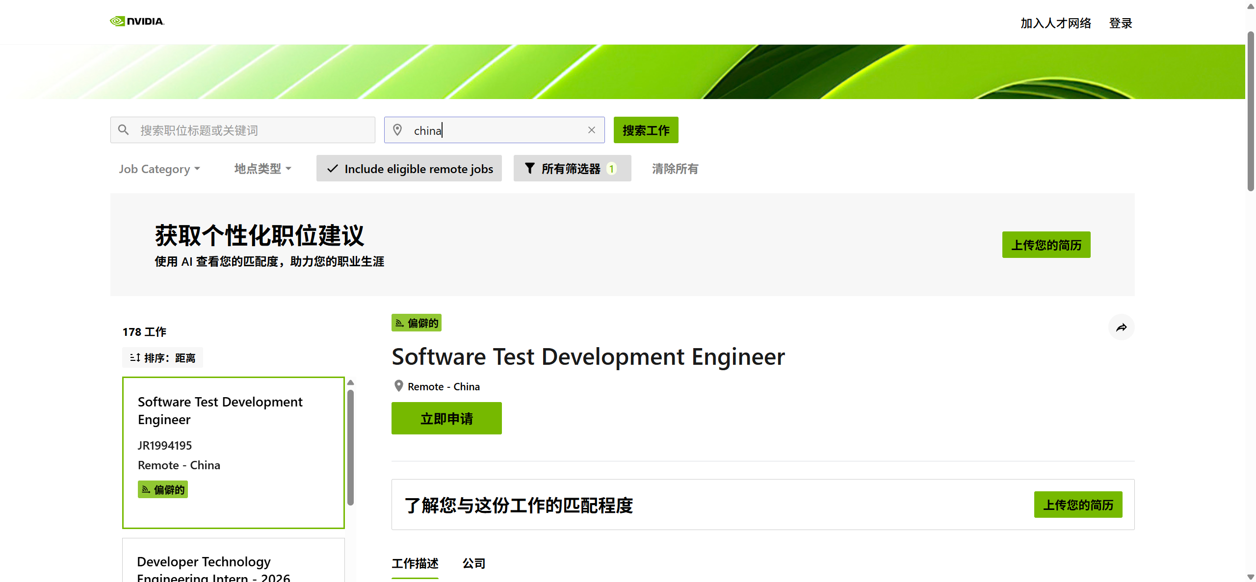Open the 地点类型 dropdown
The height and width of the screenshot is (582, 1256).
point(262,169)
